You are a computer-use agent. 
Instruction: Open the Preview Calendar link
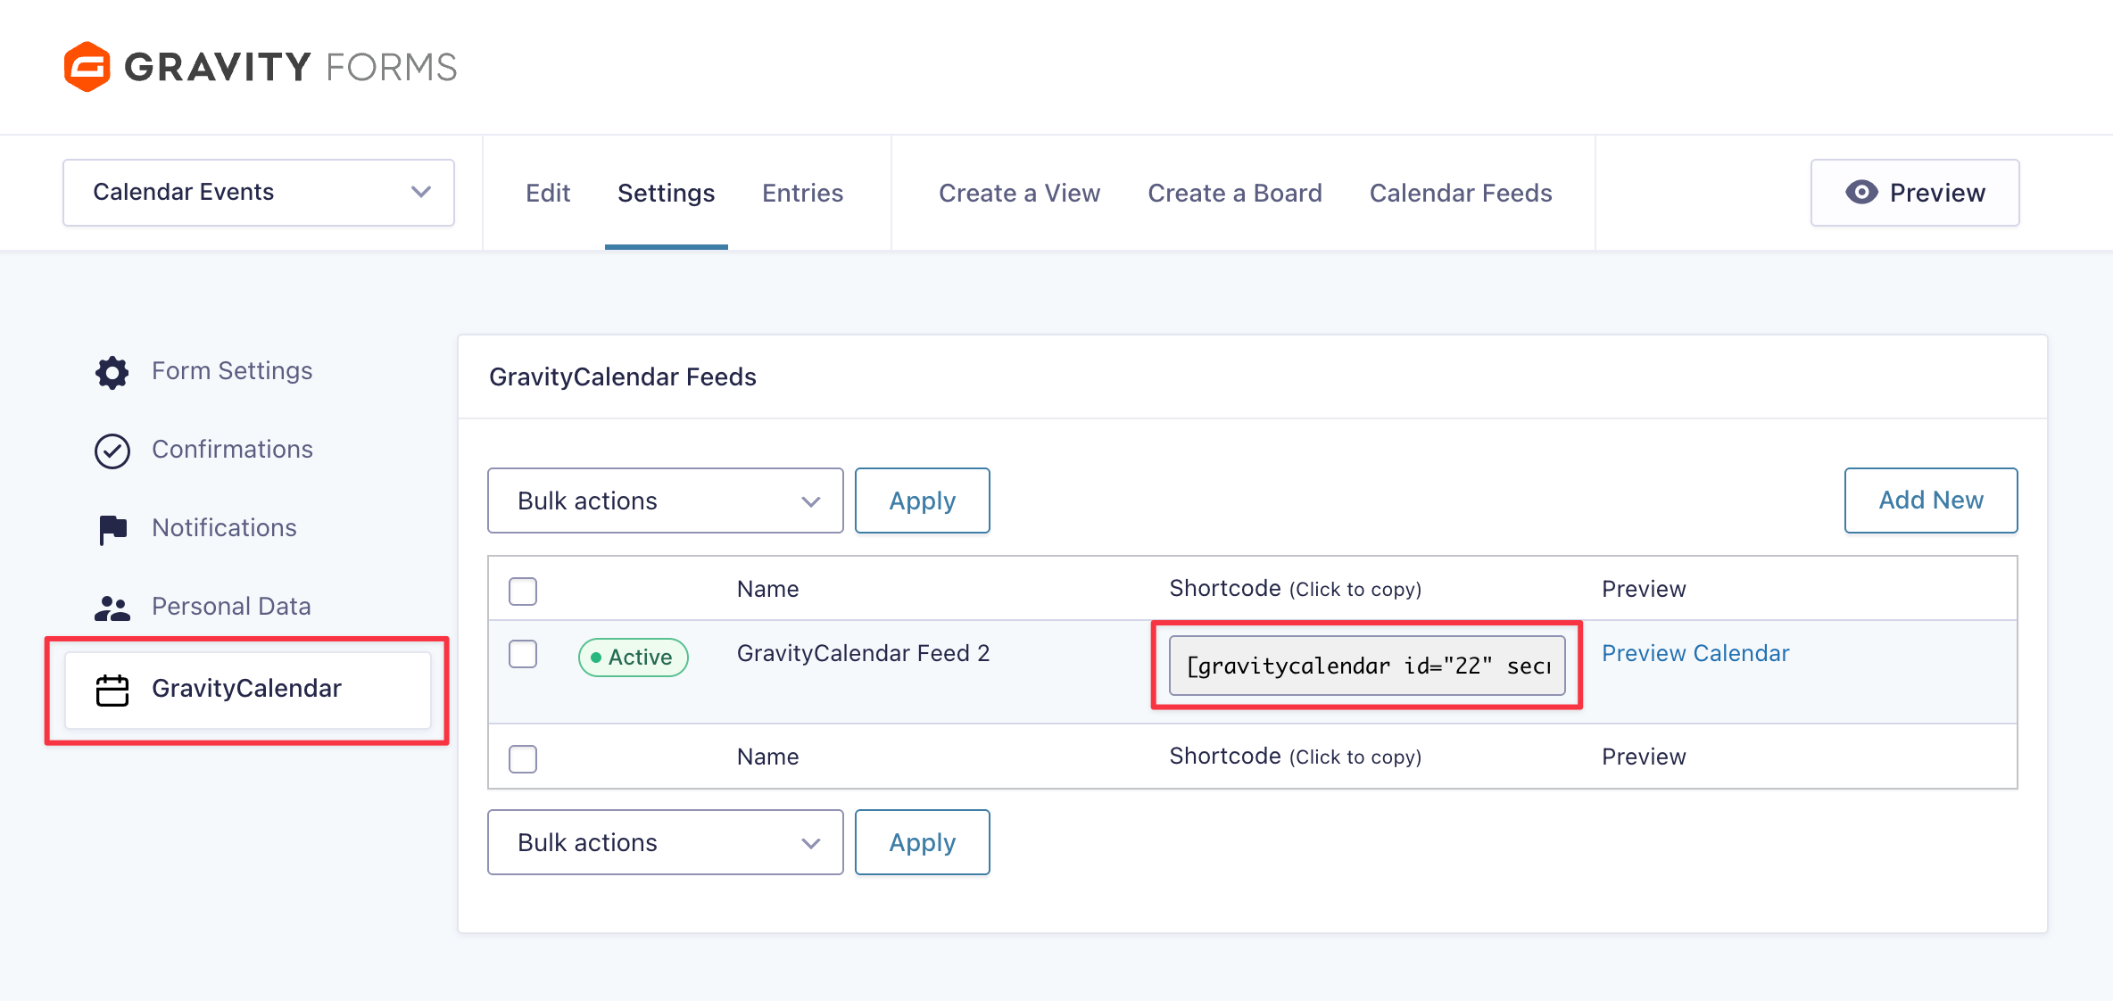tap(1695, 653)
